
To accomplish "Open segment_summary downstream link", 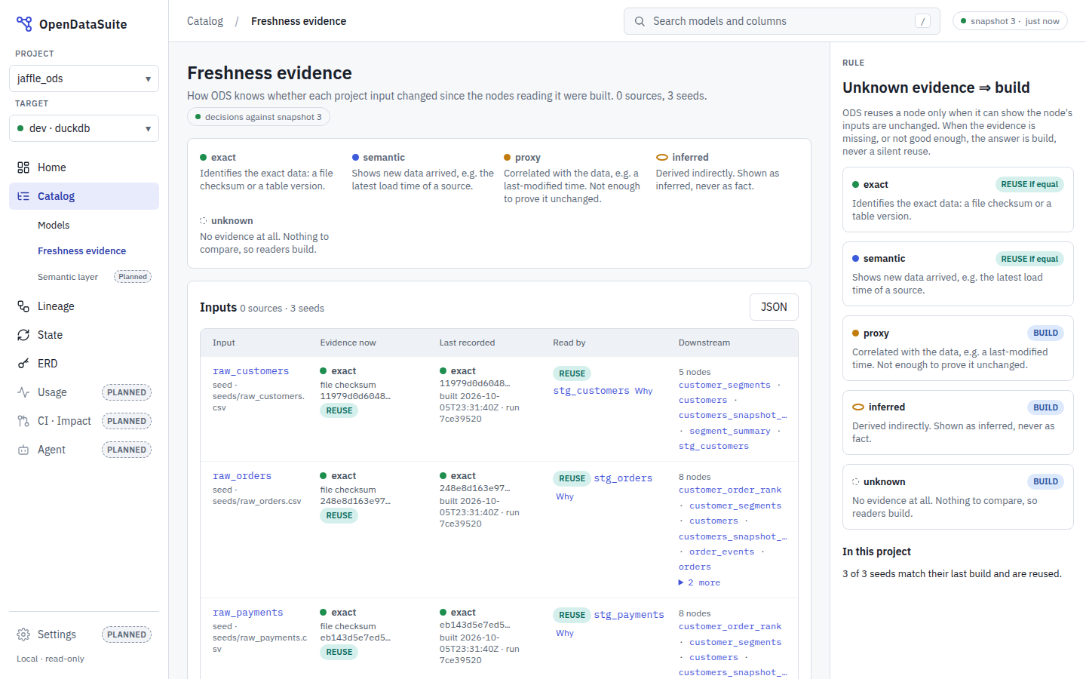I will [x=730, y=431].
